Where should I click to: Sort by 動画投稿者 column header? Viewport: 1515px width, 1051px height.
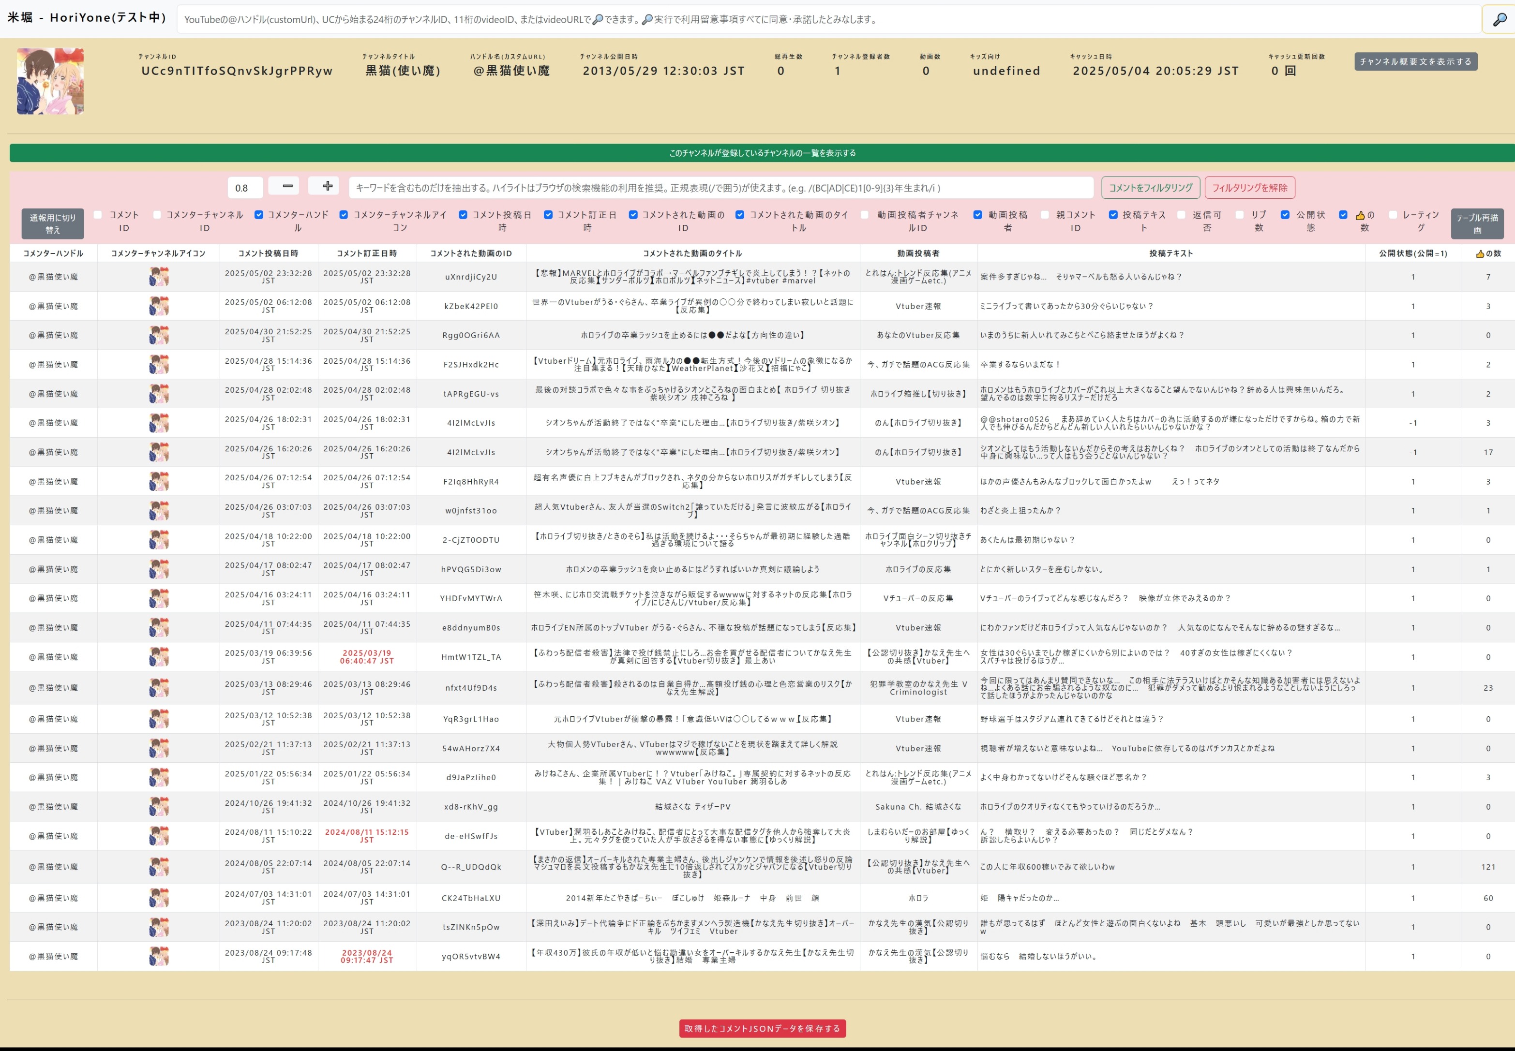point(918,253)
